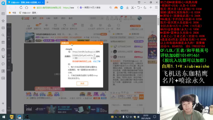Click the 刷新 refresh link in 友邻 panel
This screenshot has width=213, height=120.
[x=140, y=105]
